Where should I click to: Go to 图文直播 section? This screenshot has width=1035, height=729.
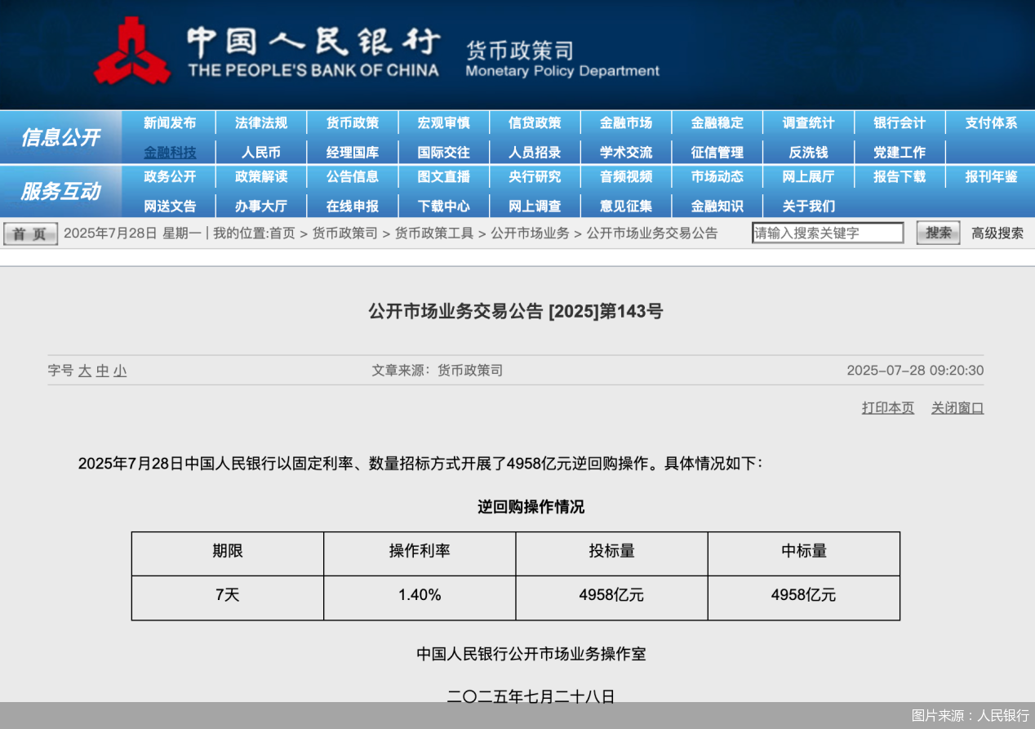coord(444,177)
